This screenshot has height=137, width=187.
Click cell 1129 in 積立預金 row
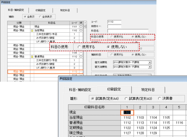tap(153, 133)
